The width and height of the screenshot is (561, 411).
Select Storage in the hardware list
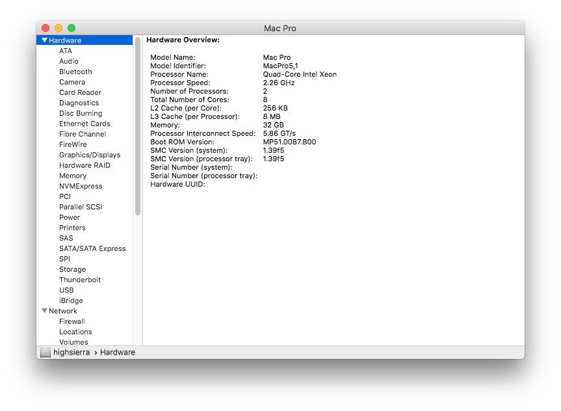(x=72, y=269)
